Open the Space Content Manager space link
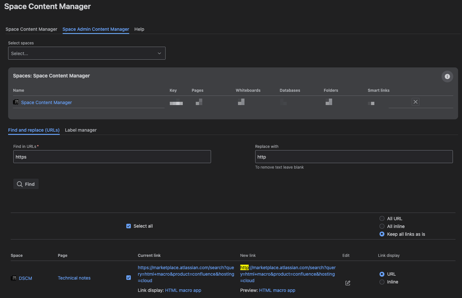 46,103
